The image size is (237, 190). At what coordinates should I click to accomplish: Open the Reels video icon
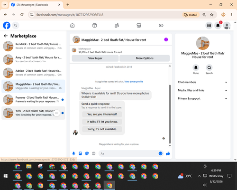pyautogui.click(x=94, y=25)
